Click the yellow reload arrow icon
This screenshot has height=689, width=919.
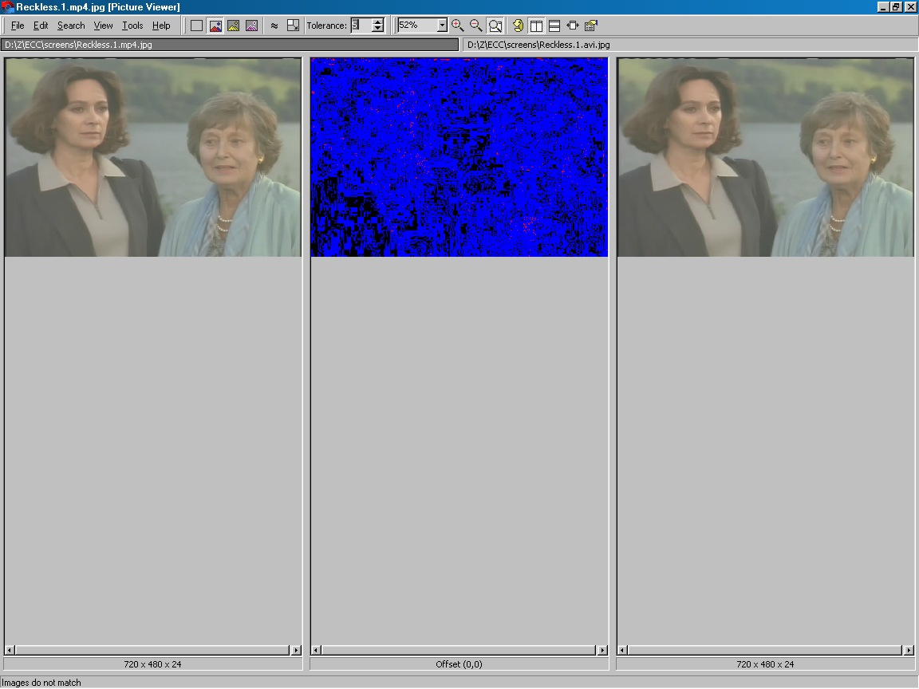[x=518, y=26]
